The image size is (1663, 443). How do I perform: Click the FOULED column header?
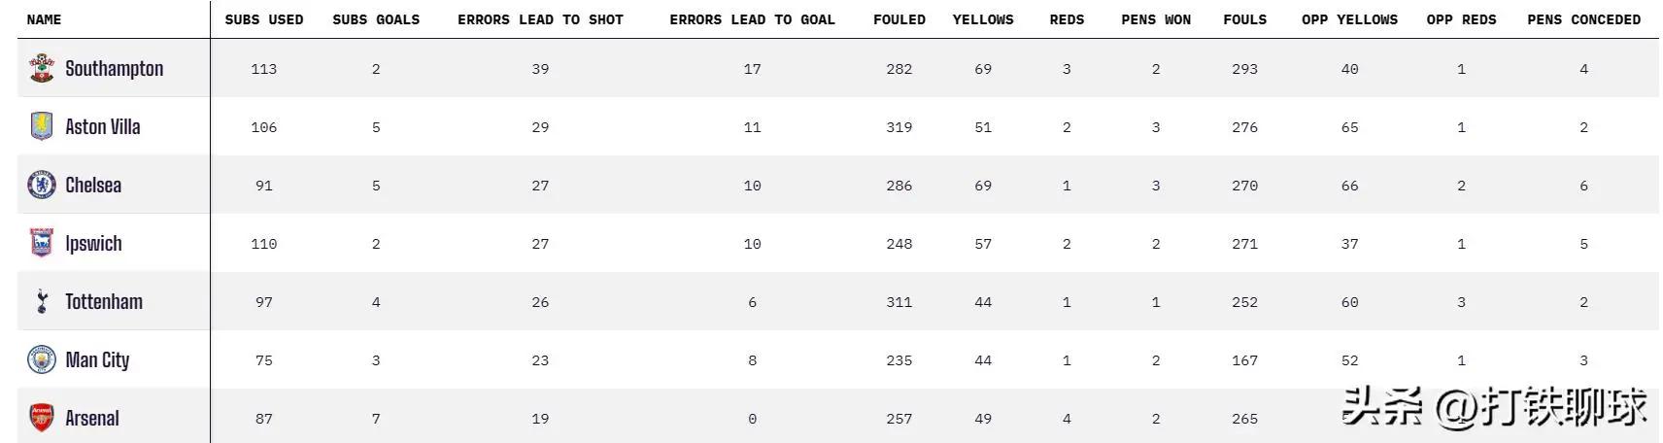tap(899, 19)
